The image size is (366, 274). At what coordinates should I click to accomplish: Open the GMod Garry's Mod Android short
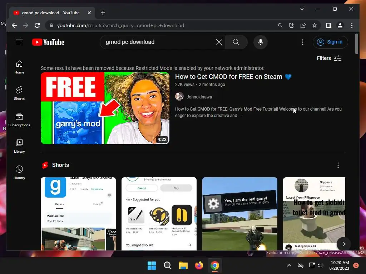[x=78, y=214]
